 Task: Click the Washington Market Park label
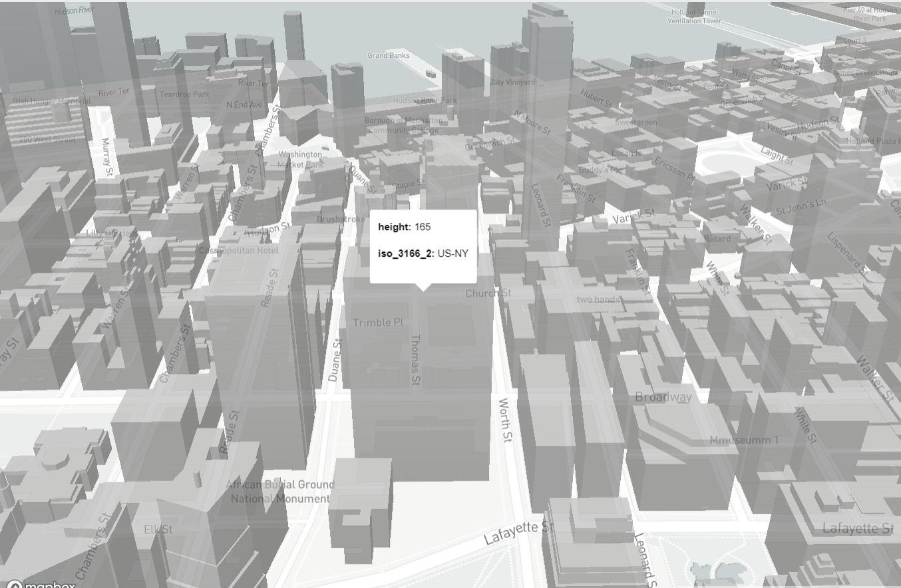(299, 158)
